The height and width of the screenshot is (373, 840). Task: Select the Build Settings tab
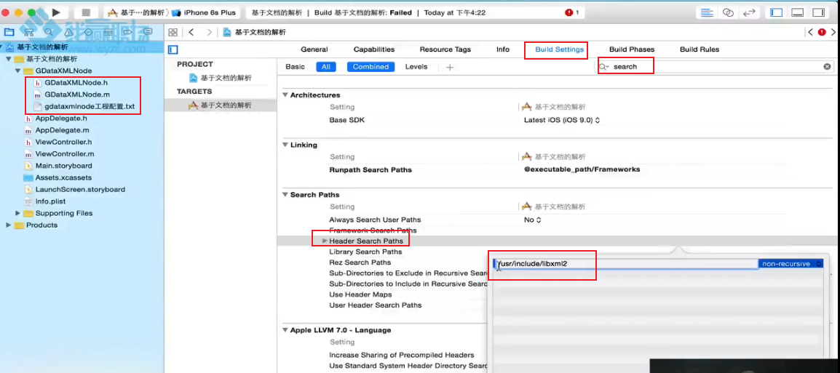pyautogui.click(x=559, y=49)
